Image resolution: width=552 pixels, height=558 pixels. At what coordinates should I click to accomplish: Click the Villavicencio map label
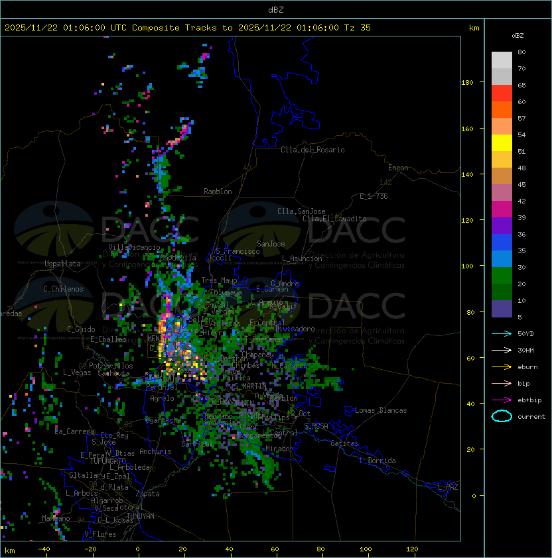pyautogui.click(x=134, y=247)
